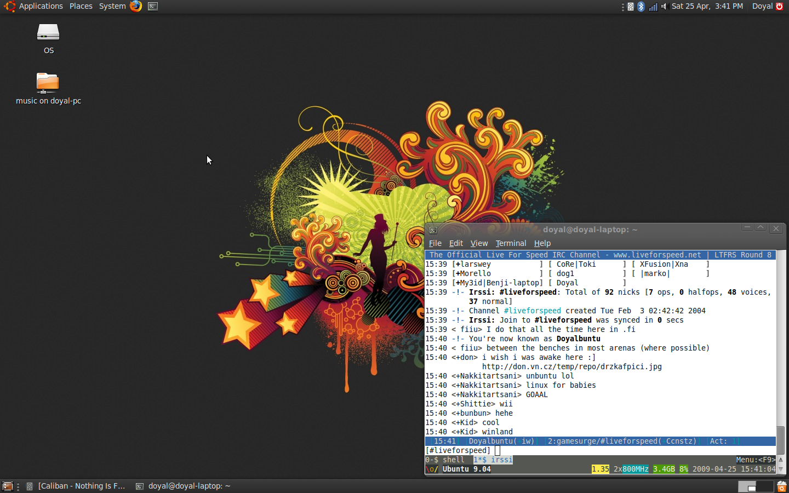Click the date and time clock

click(707, 6)
